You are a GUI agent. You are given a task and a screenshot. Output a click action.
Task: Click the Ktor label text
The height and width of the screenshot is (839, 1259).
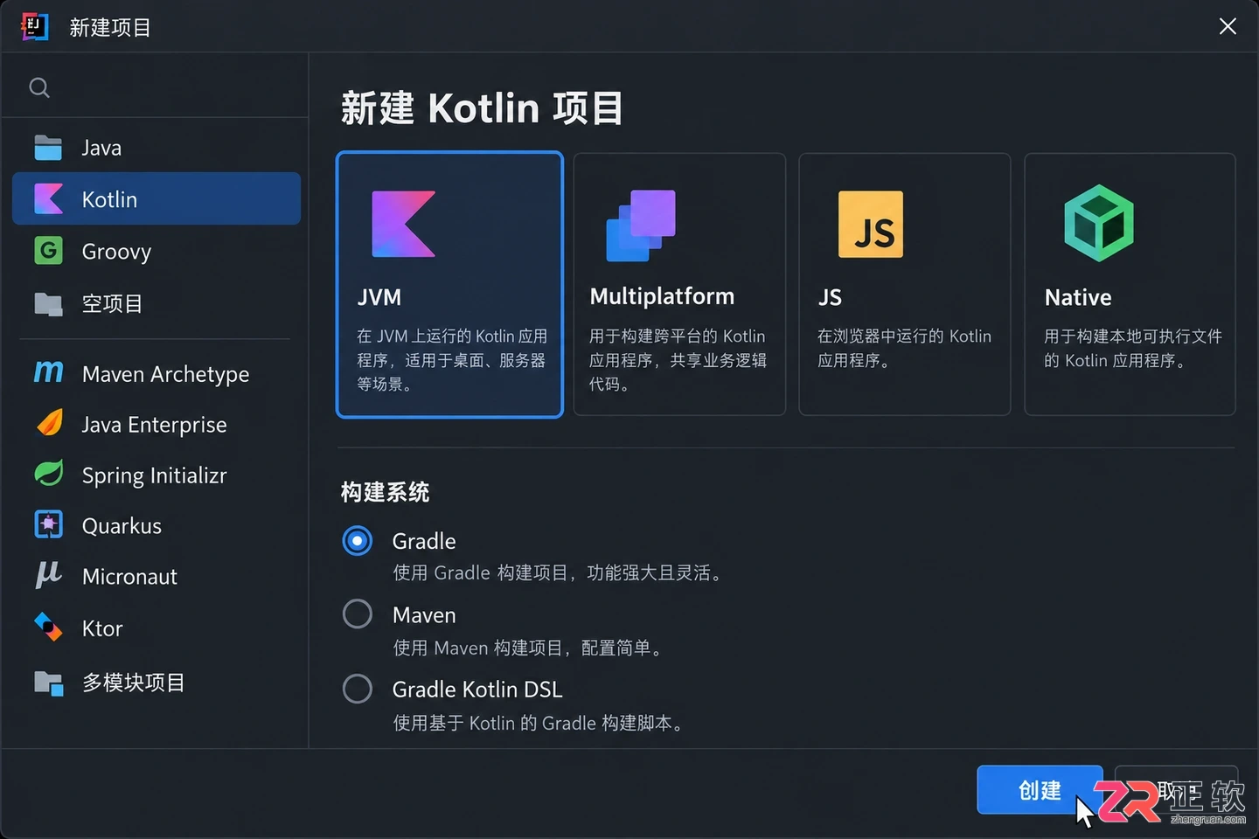pyautogui.click(x=102, y=628)
